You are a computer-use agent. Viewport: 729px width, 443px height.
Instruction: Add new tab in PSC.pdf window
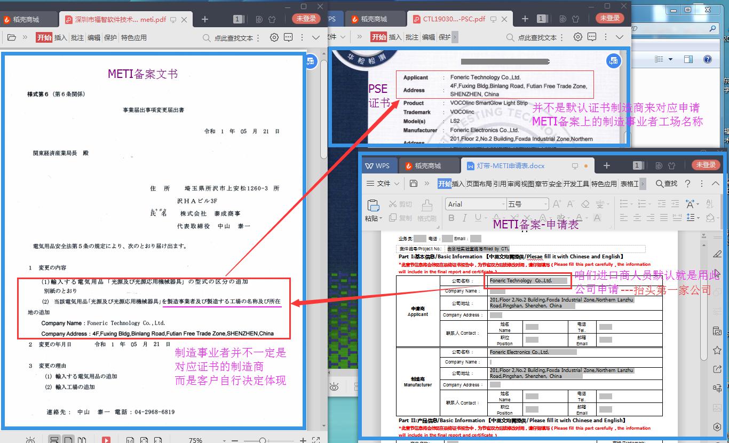[525, 19]
